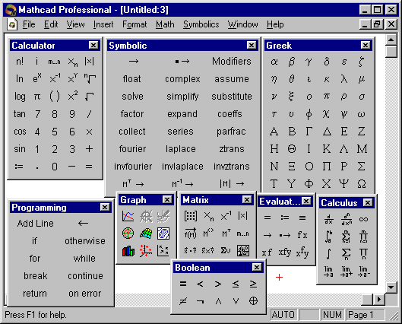Close the Boolean palette
This screenshot has width=402, height=324.
click(x=257, y=267)
